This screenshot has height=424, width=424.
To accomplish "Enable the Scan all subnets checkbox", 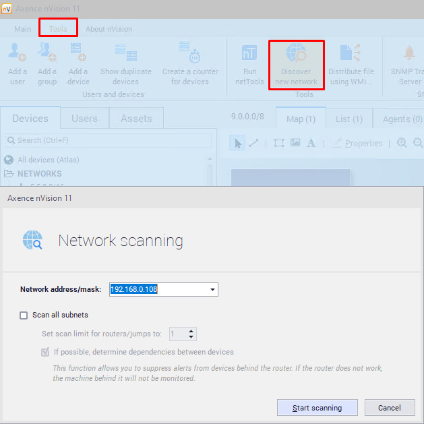I will point(24,315).
